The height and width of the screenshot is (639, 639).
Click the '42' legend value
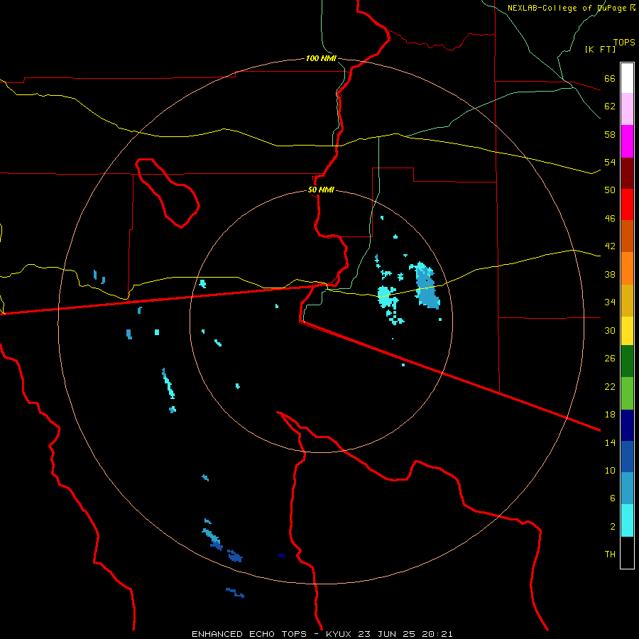pyautogui.click(x=610, y=246)
